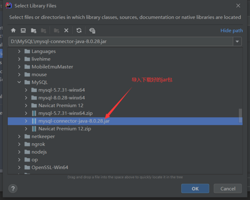Click the Refresh toolbar icon
Image resolution: width=250 pixels, height=200 pixels.
click(x=79, y=30)
